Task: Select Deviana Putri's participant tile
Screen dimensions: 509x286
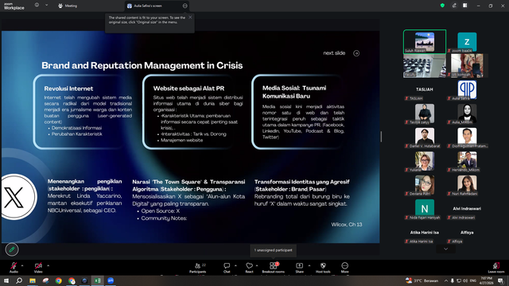Action: (x=425, y=185)
